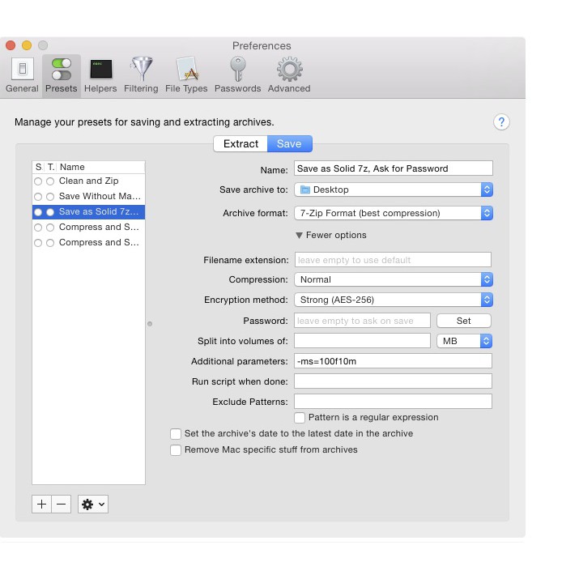Enable Remove Mac specific stuff from archives
The width and height of the screenshot is (579, 579).
click(176, 450)
